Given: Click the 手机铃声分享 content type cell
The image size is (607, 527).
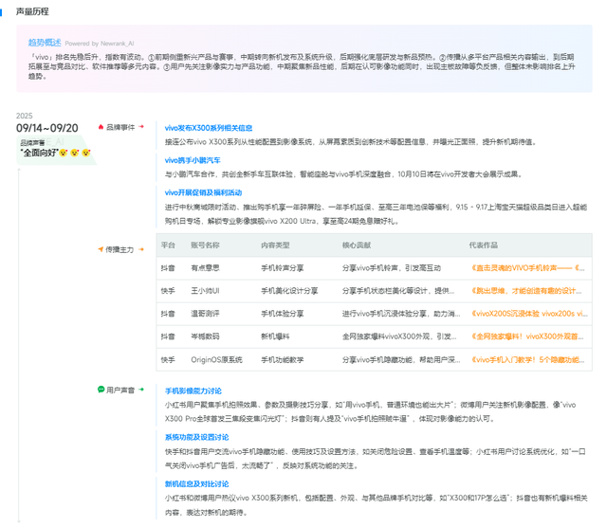Looking at the screenshot, I should click(x=283, y=267).
